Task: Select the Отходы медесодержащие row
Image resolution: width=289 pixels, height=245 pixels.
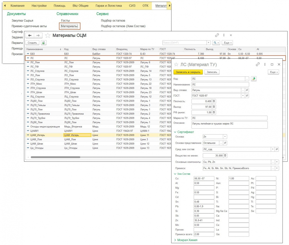Action: (99, 127)
